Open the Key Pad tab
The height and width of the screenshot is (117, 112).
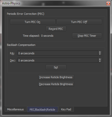click(66, 109)
